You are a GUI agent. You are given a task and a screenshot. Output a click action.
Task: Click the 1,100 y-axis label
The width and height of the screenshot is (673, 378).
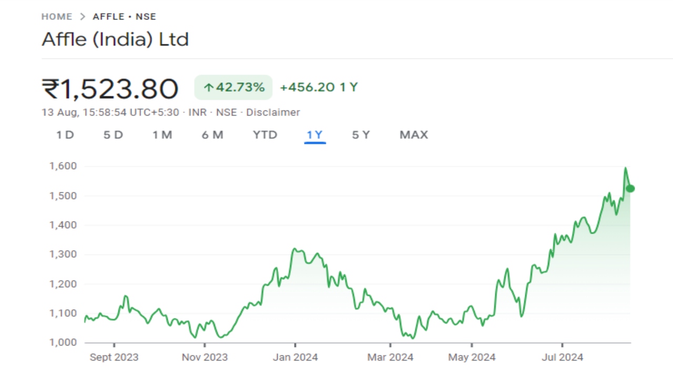(63, 313)
